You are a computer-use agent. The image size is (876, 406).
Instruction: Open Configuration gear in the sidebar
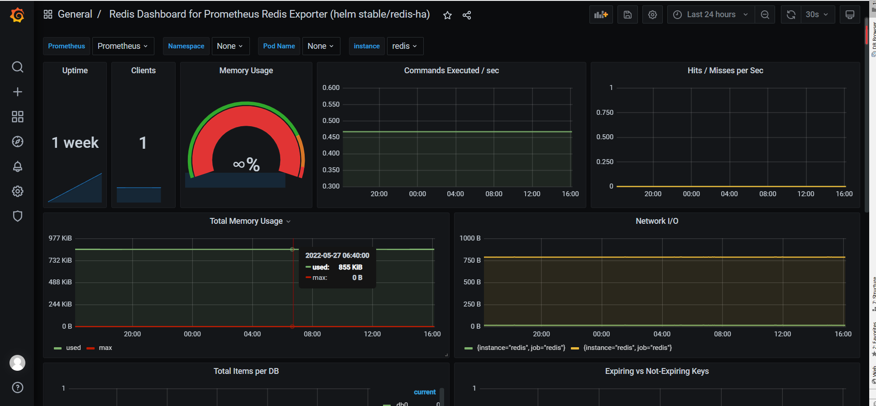tap(17, 191)
